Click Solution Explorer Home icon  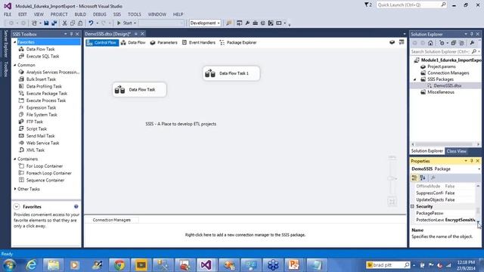[x=430, y=43]
